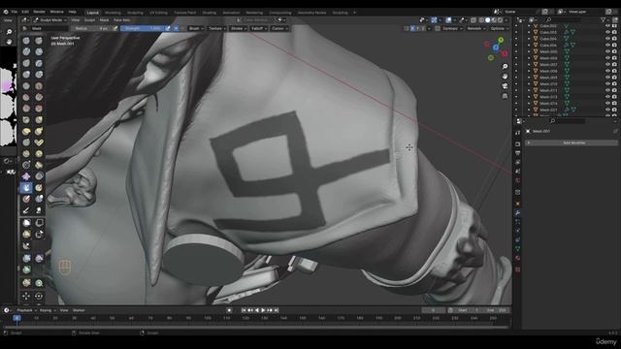Screen dimensions: 621x349
Task: Switch to wireframe viewport shading
Action: pyautogui.click(x=481, y=19)
